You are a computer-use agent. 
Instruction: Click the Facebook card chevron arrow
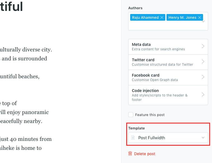pyautogui.click(x=203, y=77)
